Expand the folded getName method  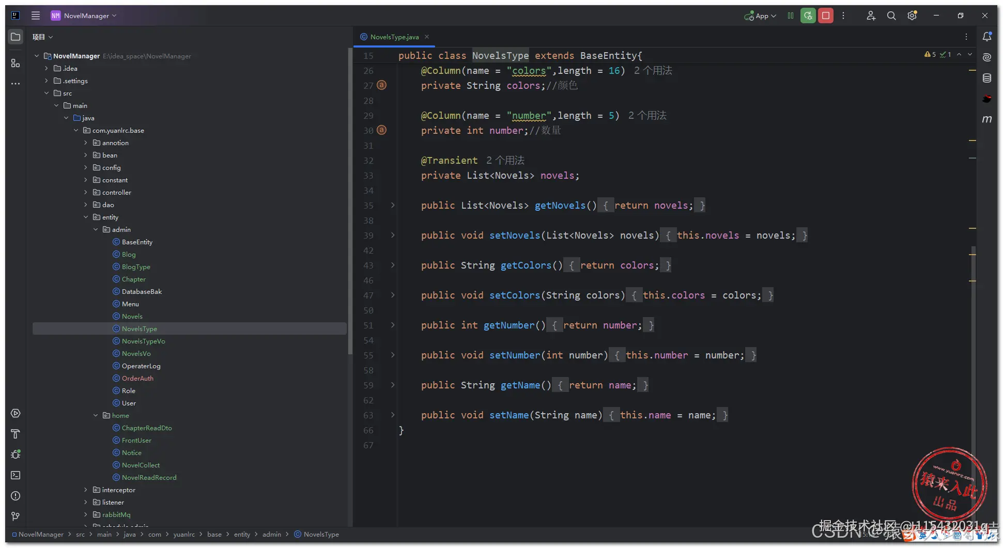(393, 385)
